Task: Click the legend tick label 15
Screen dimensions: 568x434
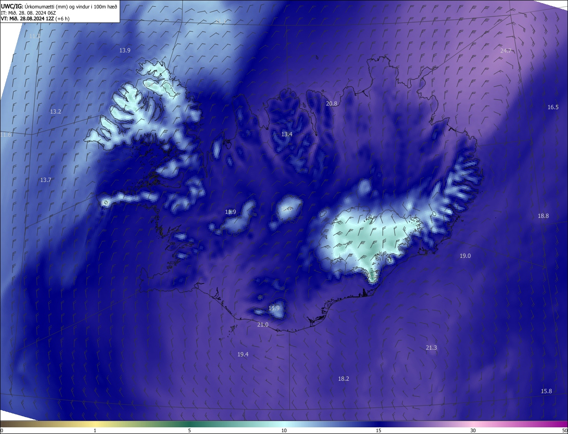Action: click(379, 431)
